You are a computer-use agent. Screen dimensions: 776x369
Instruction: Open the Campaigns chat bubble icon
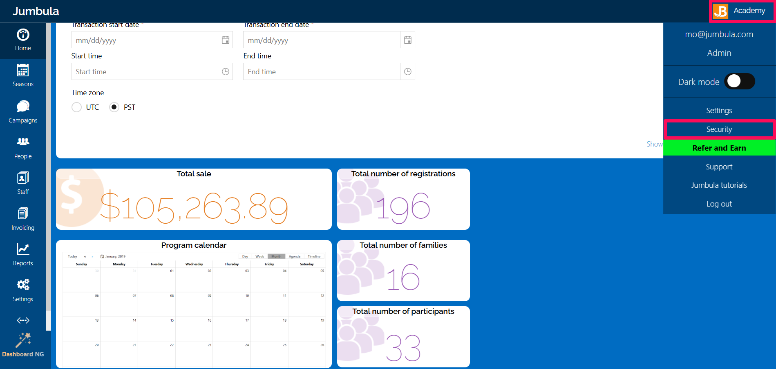[23, 107]
